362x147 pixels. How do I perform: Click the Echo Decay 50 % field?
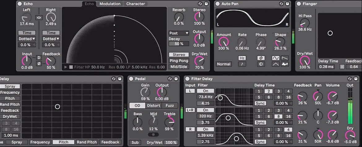(x=179, y=44)
